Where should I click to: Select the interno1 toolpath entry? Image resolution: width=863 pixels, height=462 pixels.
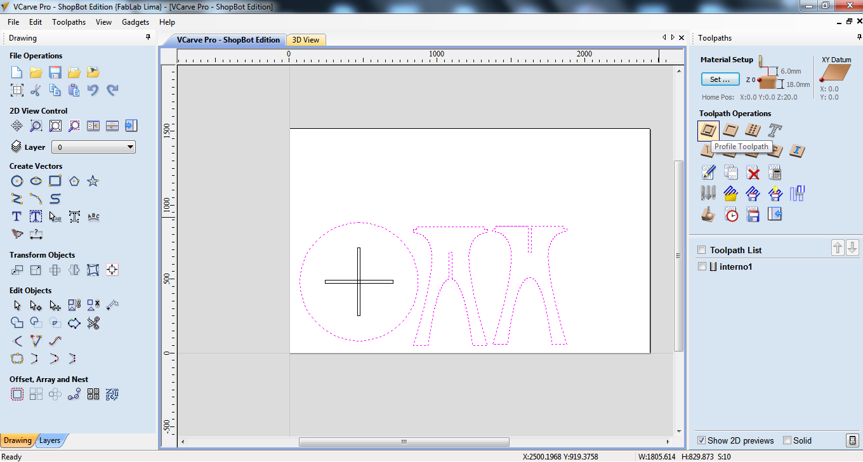click(x=735, y=267)
